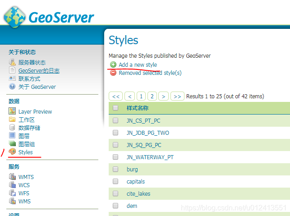Click the green plus add style icon

coord(113,64)
